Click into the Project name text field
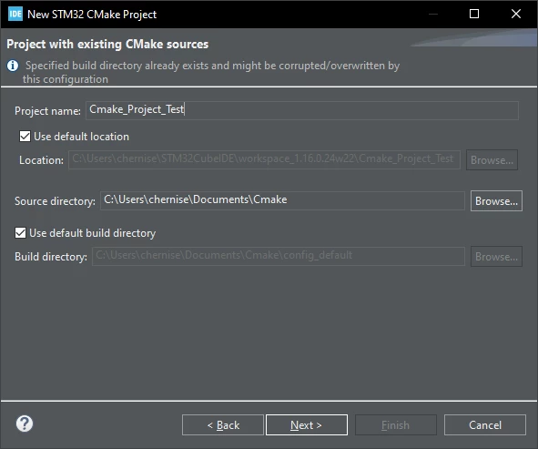This screenshot has height=449, width=538. point(302,110)
